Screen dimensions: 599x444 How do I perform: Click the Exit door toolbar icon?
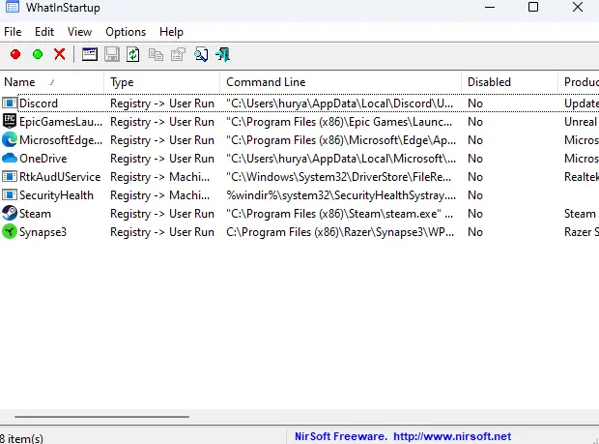click(223, 55)
